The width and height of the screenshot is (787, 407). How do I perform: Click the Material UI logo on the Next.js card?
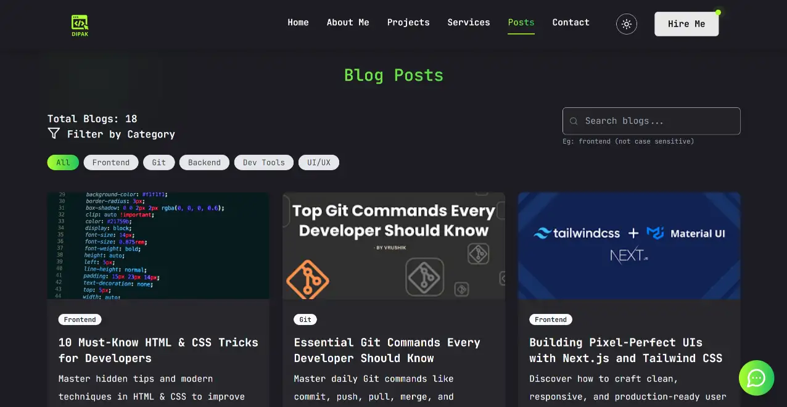pos(654,233)
